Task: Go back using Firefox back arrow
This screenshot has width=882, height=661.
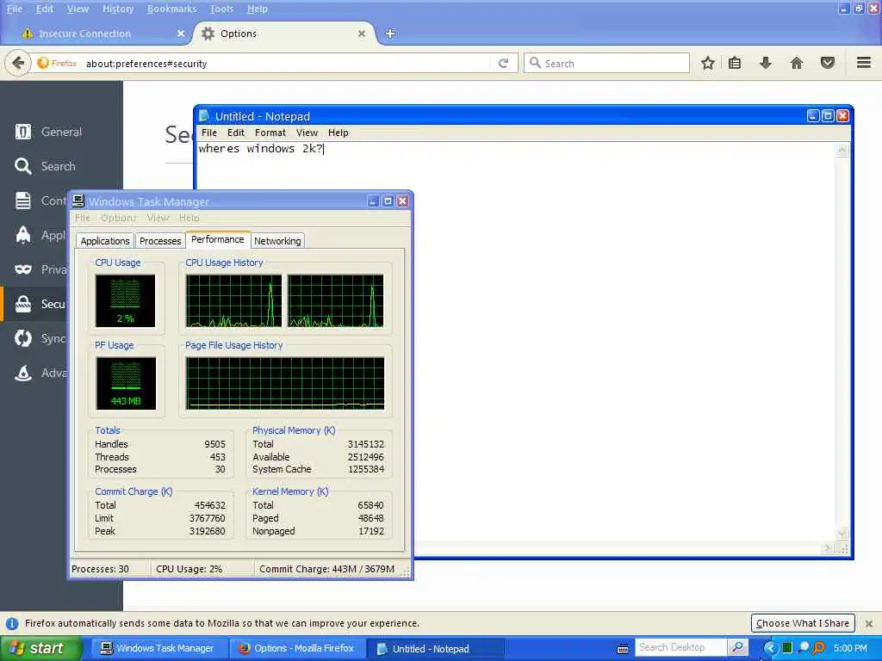Action: click(x=18, y=63)
